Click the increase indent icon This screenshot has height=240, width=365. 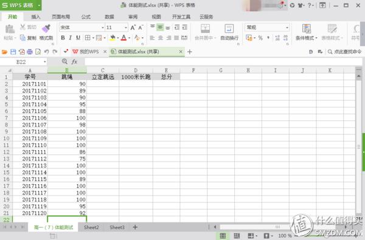(185, 27)
